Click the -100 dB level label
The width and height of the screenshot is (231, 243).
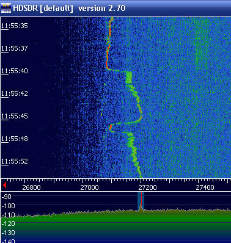tap(8, 206)
